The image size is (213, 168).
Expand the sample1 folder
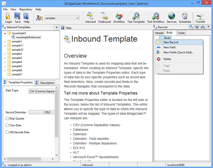(x=5, y=41)
